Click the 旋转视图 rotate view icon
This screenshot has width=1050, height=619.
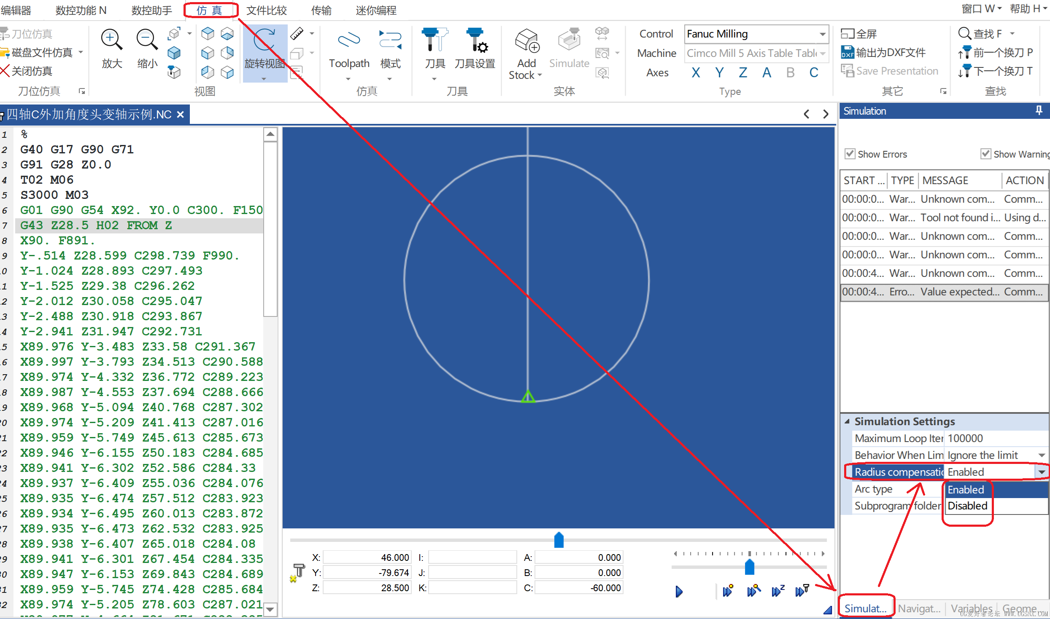[x=265, y=41]
